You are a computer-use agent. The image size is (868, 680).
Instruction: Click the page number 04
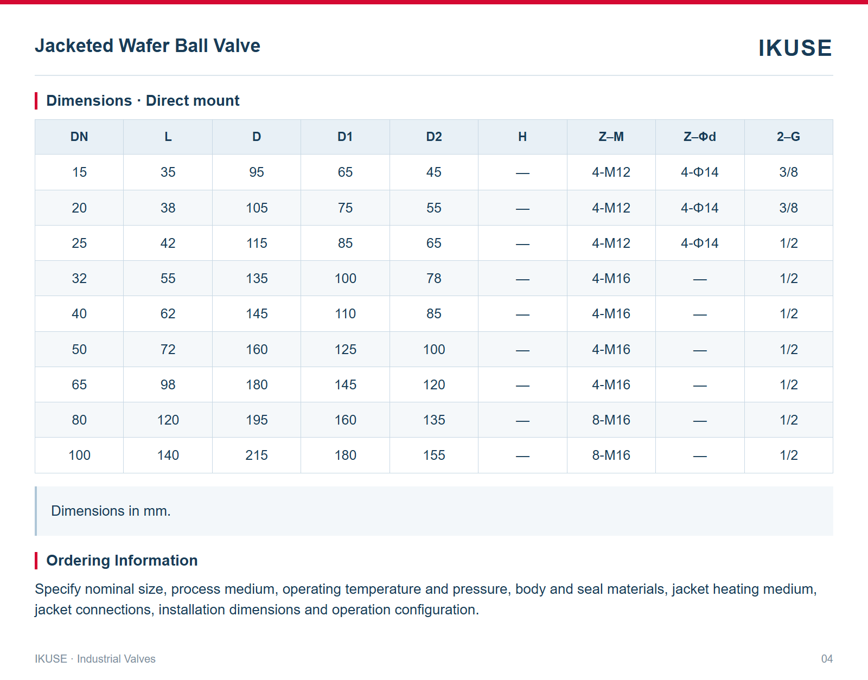[827, 659]
